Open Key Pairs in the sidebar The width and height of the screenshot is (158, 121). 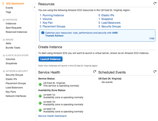(x=11, y=92)
